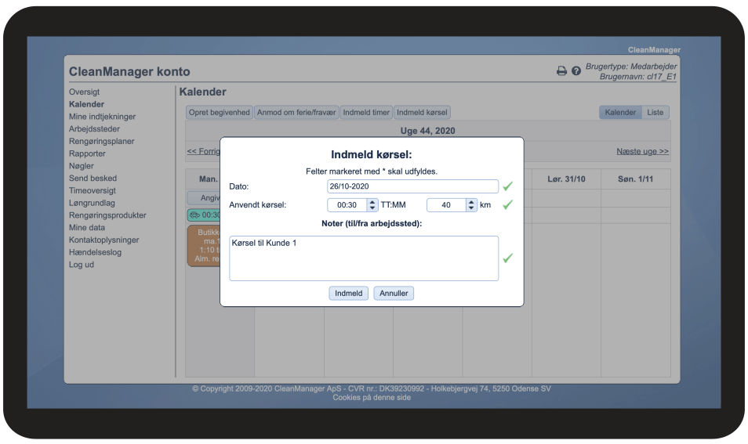The width and height of the screenshot is (748, 444).
Task: Click the Dato date field
Action: point(412,186)
